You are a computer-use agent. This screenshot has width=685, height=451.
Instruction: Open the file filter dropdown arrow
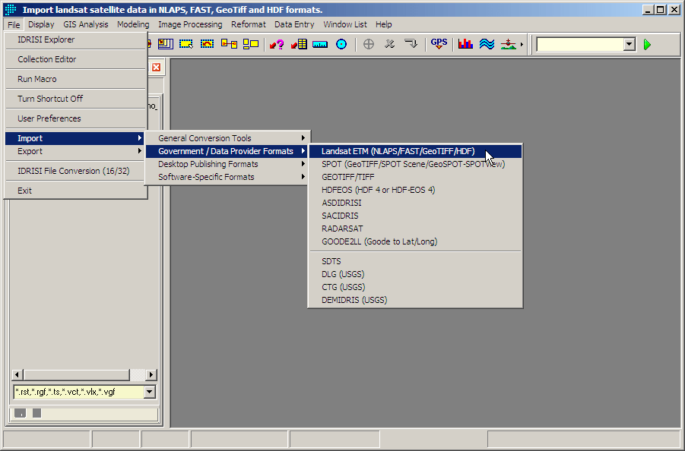click(x=150, y=392)
